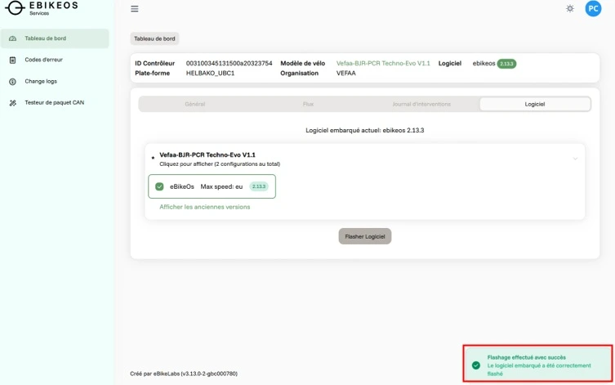615x385 pixels.
Task: Switch to the Général tab
Action: coord(195,104)
